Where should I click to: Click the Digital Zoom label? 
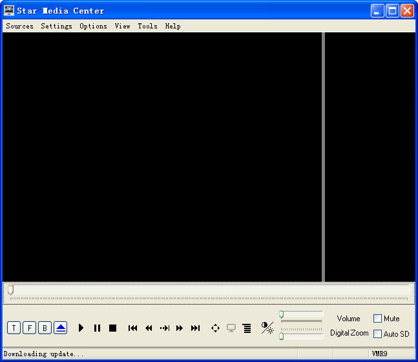[x=350, y=333]
